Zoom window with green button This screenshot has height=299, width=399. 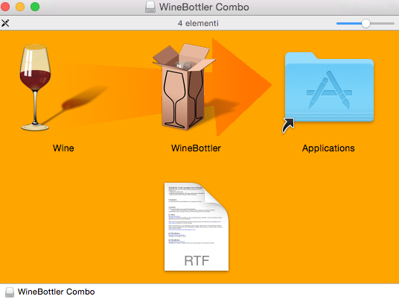click(x=35, y=7)
